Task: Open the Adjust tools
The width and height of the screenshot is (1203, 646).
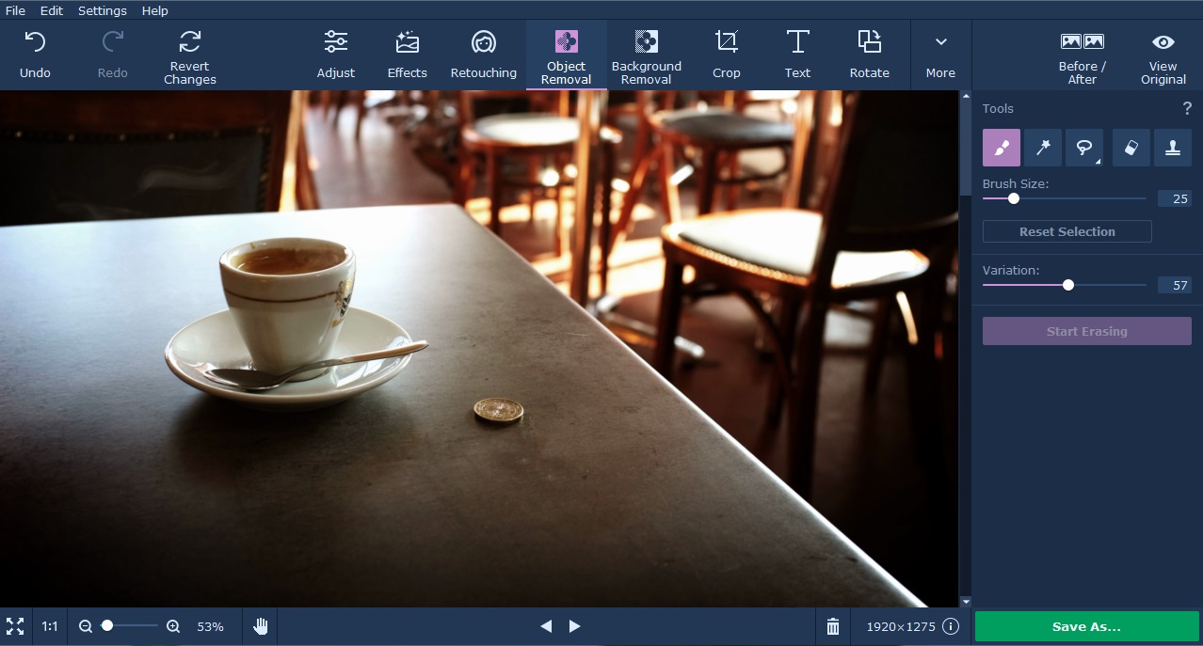Action: coord(336,55)
